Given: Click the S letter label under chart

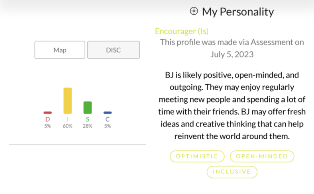Looking at the screenshot, I should click(x=87, y=119).
